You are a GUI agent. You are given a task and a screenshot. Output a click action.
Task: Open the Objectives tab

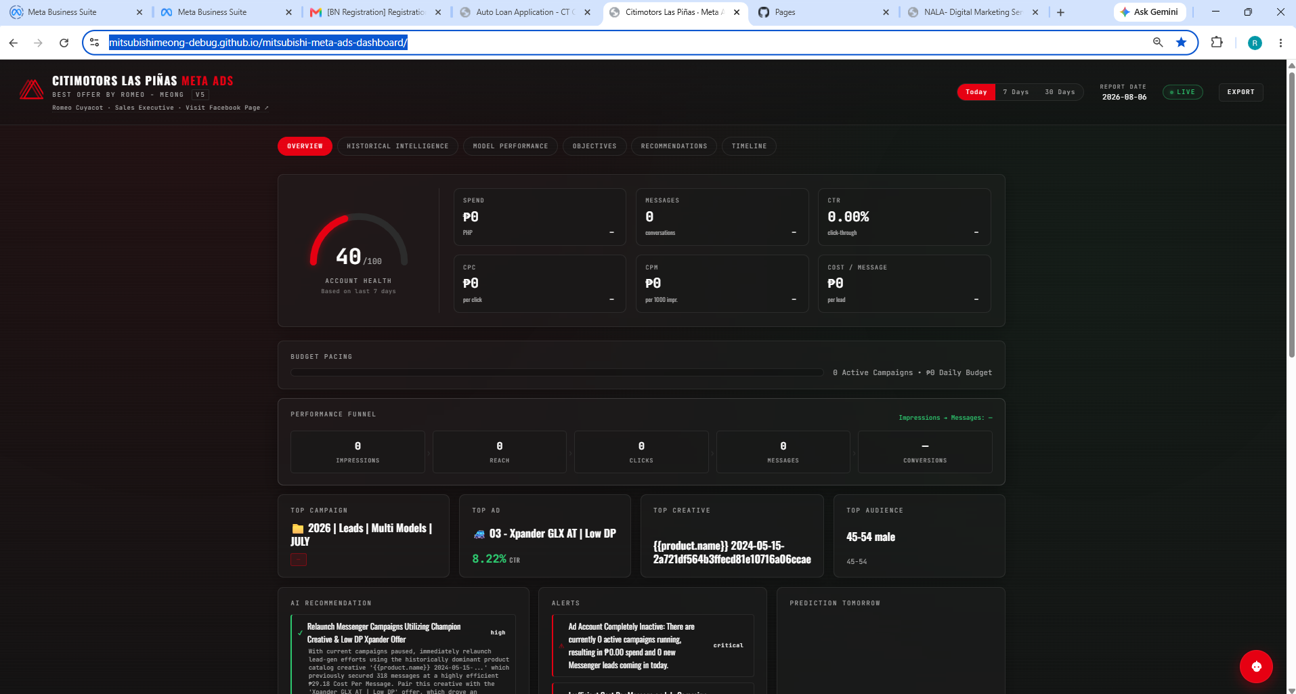[595, 146]
